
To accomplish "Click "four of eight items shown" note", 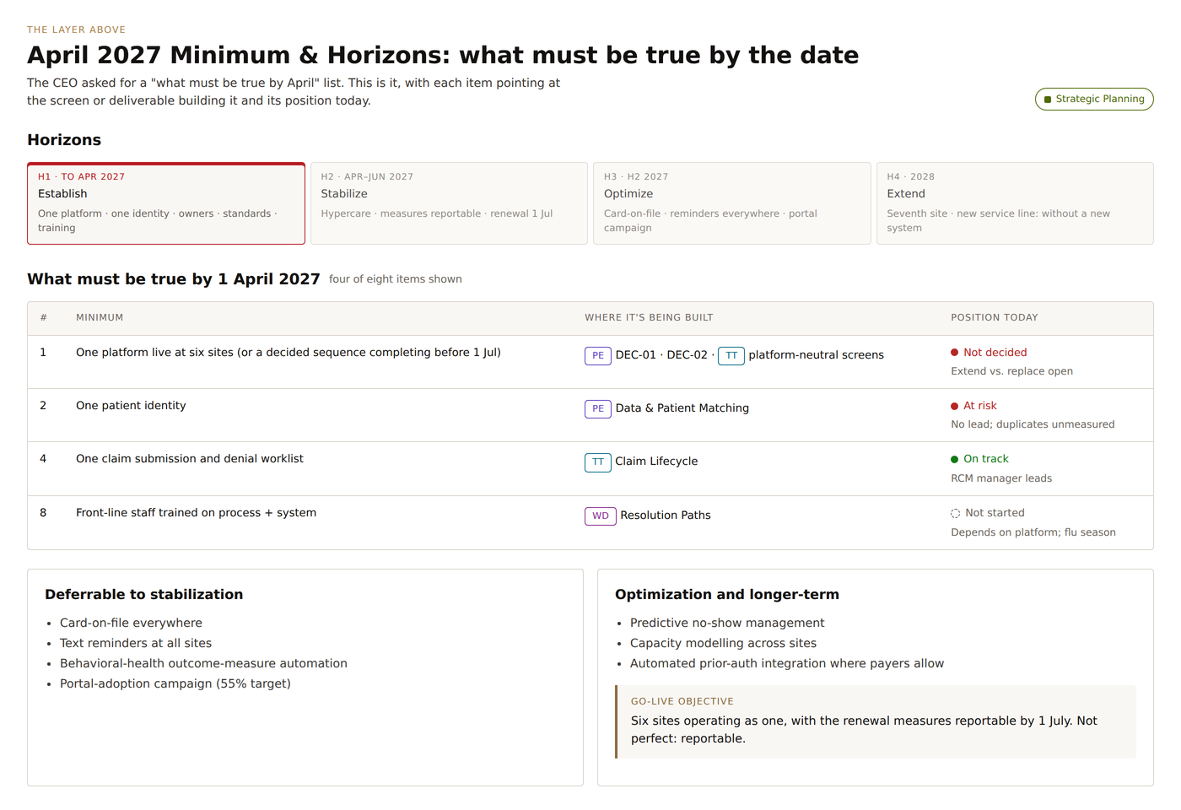I will 396,279.
